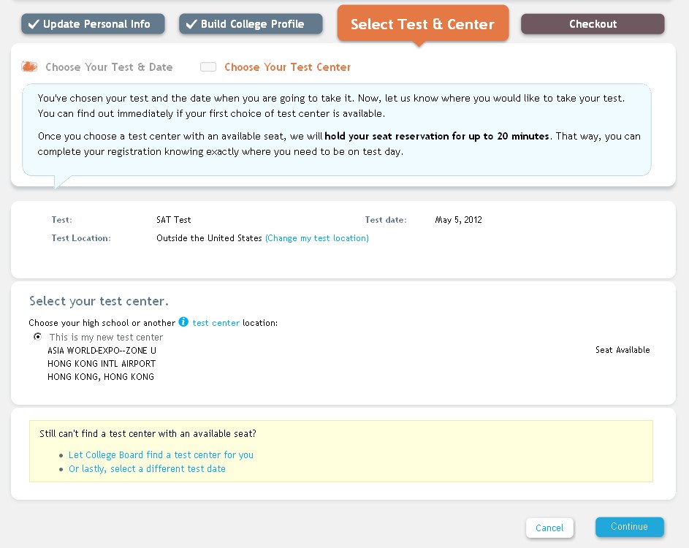
Task: Open the Update Personal Info step tab
Action: (x=90, y=24)
